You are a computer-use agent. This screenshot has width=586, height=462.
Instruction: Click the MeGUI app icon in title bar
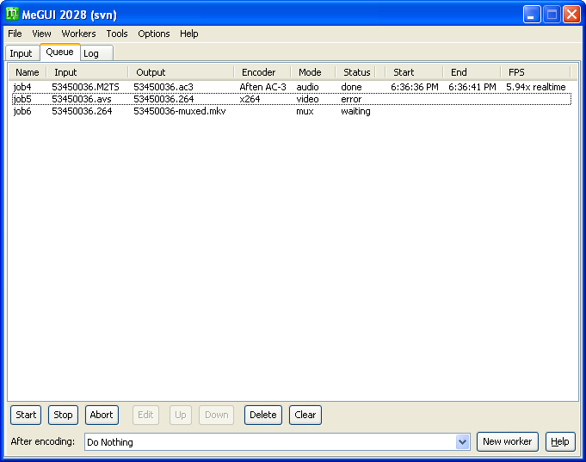pos(11,15)
